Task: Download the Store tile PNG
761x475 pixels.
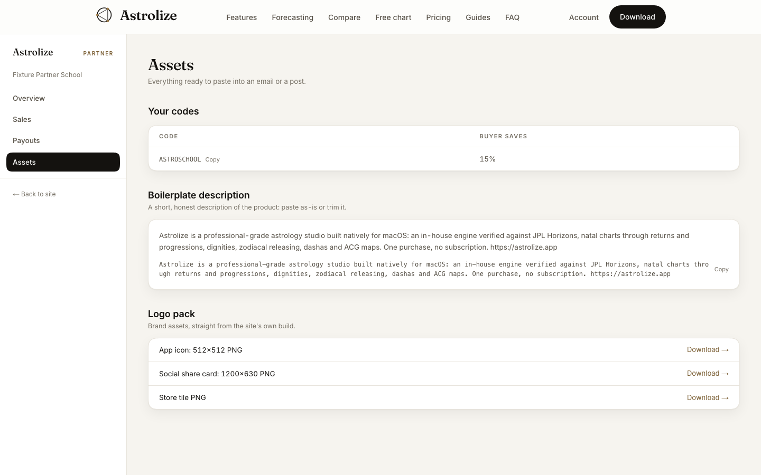Action: [x=708, y=397]
